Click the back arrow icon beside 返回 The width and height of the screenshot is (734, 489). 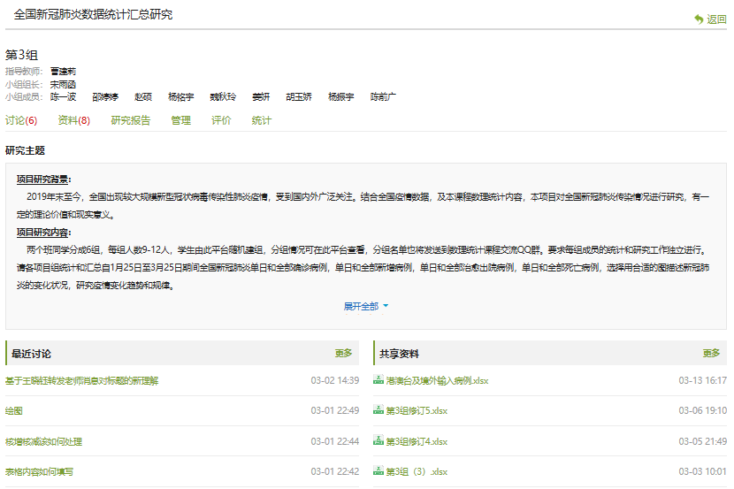tap(699, 19)
